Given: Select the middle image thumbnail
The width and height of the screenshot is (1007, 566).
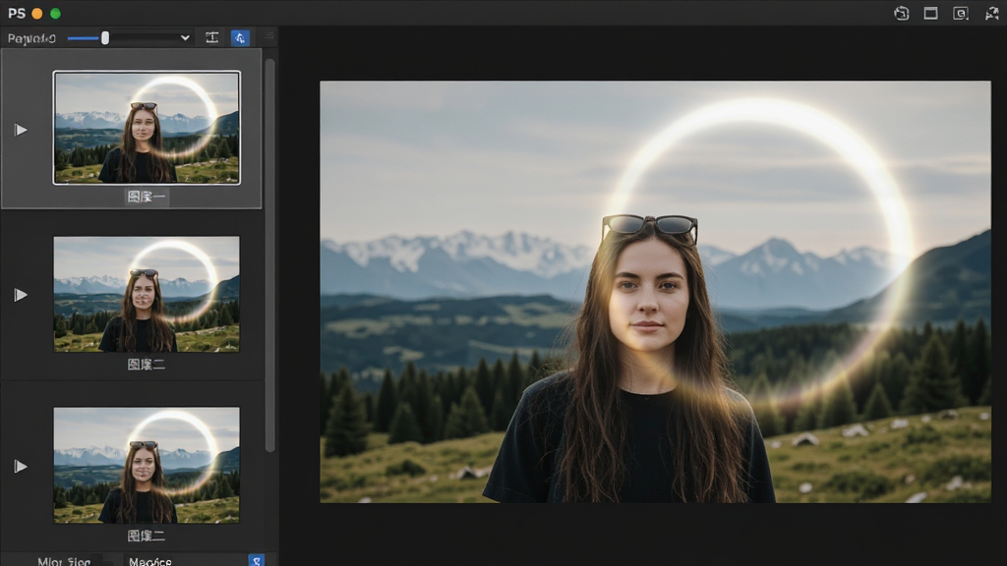Looking at the screenshot, I should tap(147, 294).
